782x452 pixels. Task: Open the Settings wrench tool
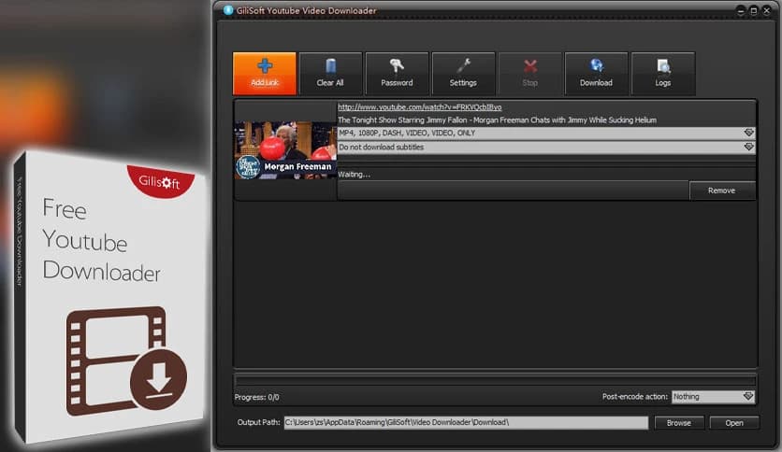463,73
